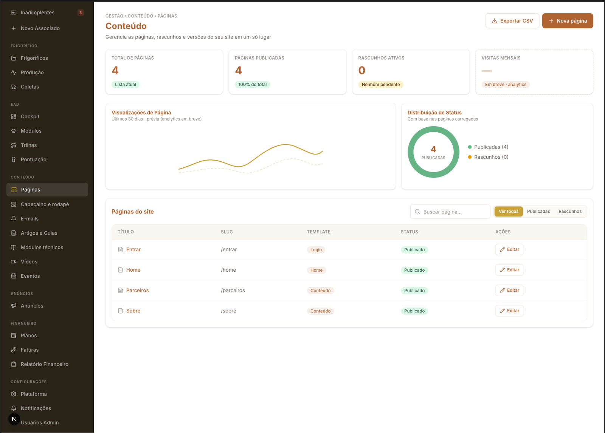Click the /parceiros slug cell
Image resolution: width=605 pixels, height=433 pixels.
point(233,291)
